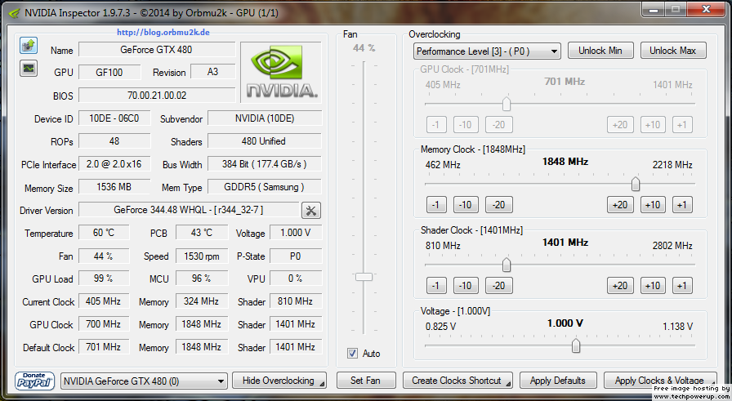The image size is (732, 401).
Task: Click the Driver Version field
Action: point(189,210)
